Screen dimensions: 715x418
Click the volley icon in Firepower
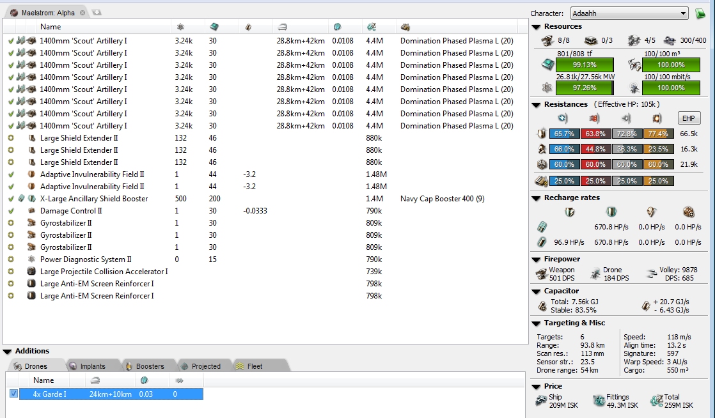[652, 274]
